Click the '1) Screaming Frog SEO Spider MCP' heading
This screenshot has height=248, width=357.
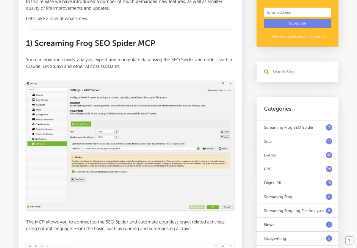tap(91, 43)
